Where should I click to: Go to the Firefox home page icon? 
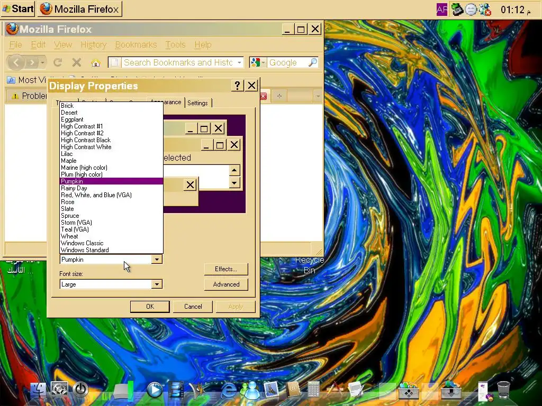96,63
